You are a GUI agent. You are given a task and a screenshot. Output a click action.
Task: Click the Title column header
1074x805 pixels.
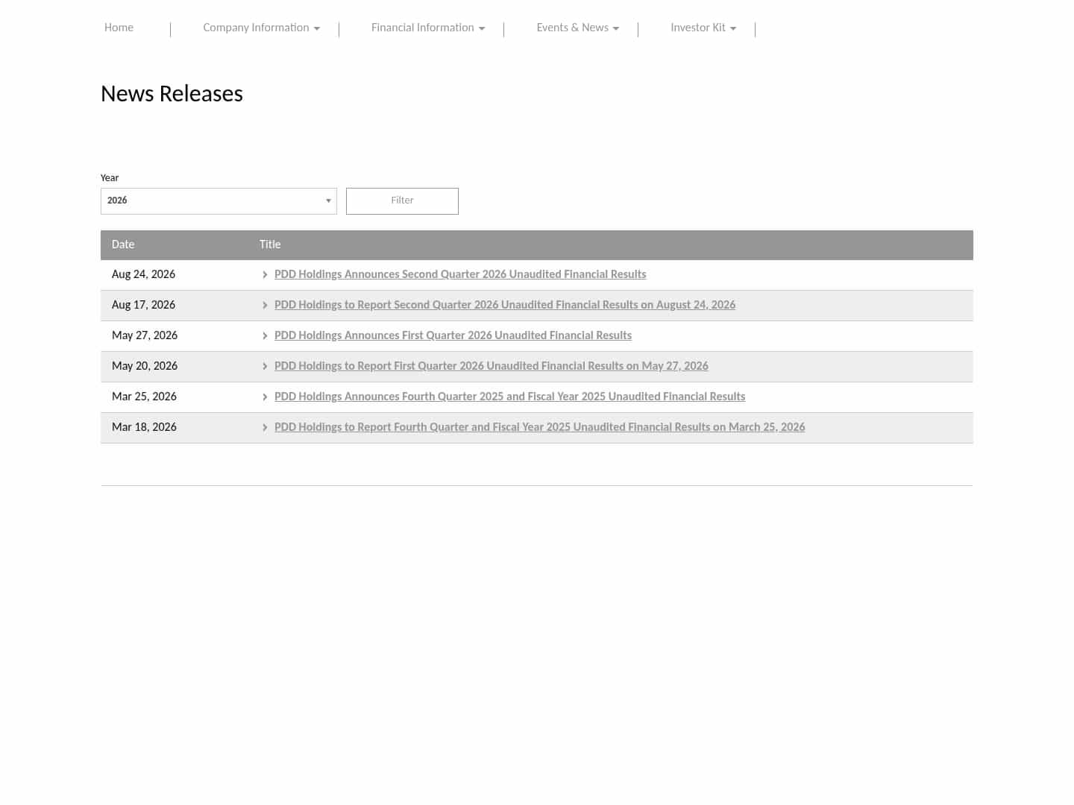click(270, 244)
